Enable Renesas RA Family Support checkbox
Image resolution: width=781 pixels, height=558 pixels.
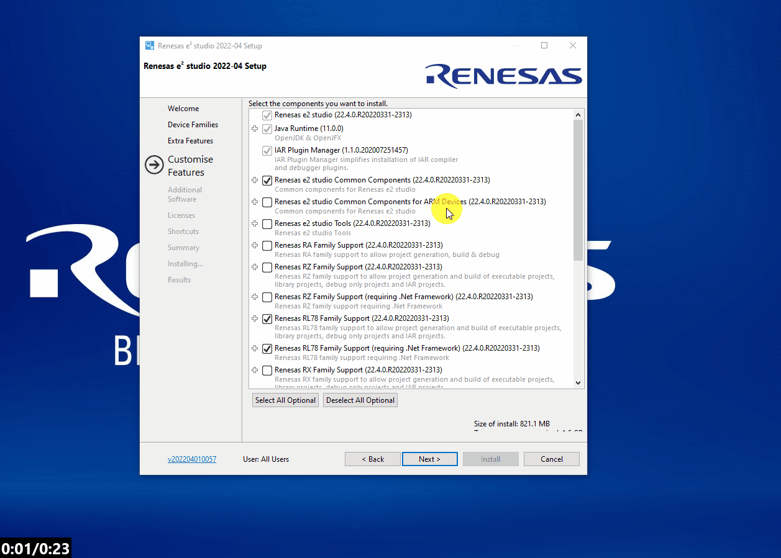267,246
